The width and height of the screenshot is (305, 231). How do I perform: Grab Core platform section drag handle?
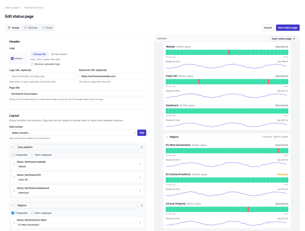pyautogui.click(x=13, y=147)
